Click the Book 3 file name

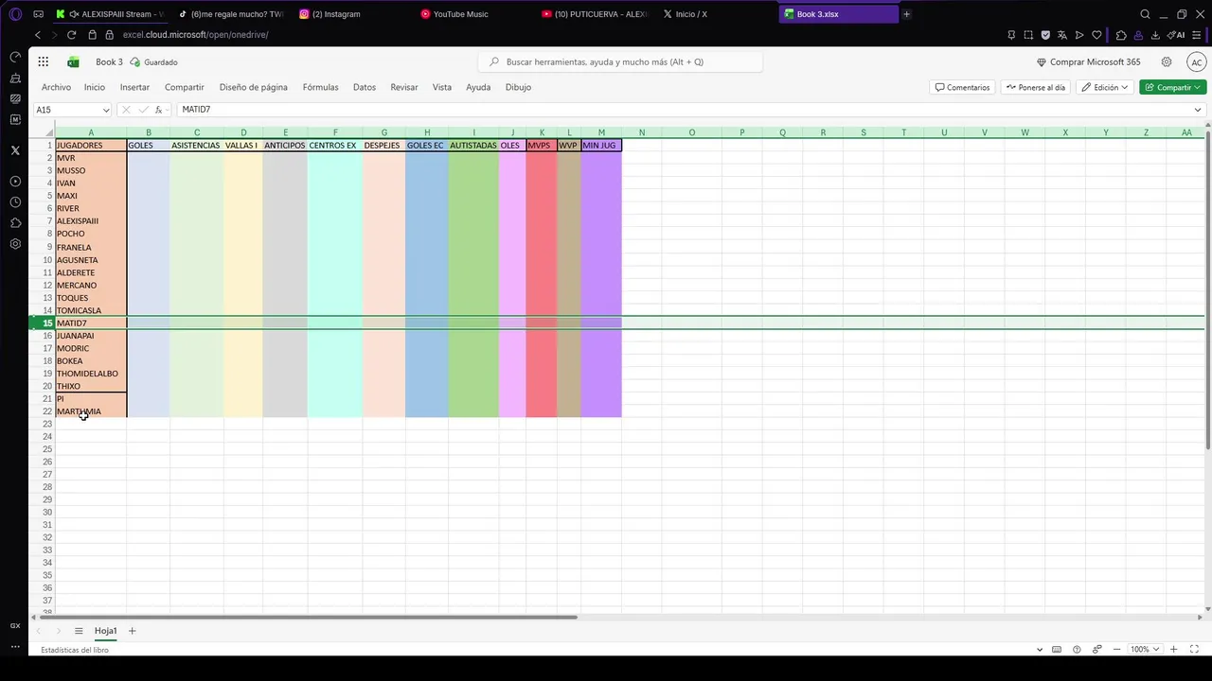pyautogui.click(x=109, y=62)
